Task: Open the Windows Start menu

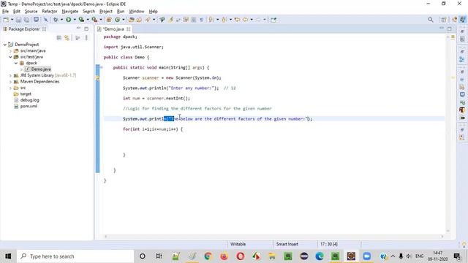Action: pyautogui.click(x=8, y=256)
